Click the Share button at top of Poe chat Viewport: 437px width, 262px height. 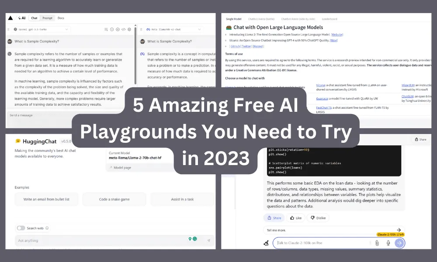[x=420, y=139]
